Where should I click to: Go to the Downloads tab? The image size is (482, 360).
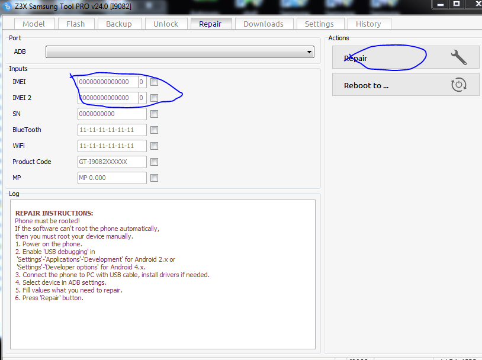264,24
